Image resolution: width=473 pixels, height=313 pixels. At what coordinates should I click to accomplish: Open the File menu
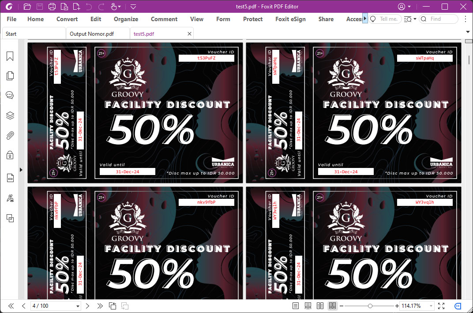11,19
